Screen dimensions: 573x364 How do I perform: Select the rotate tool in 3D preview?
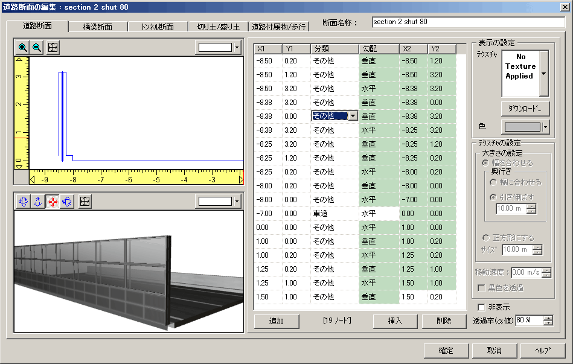pyautogui.click(x=23, y=202)
